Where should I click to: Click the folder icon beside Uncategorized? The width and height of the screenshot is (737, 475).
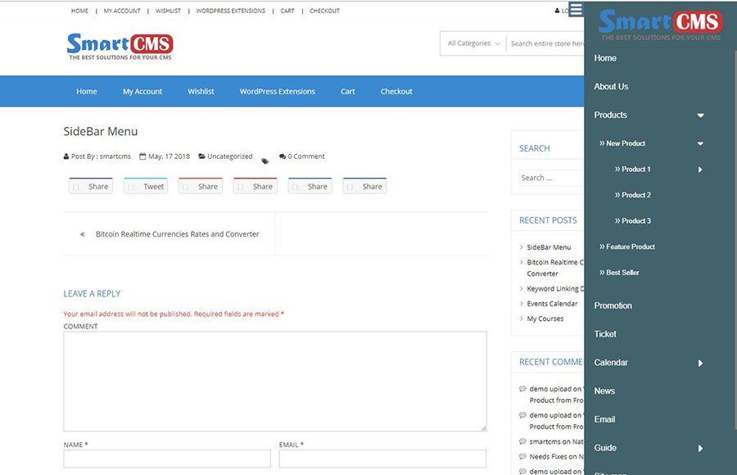pyautogui.click(x=201, y=156)
